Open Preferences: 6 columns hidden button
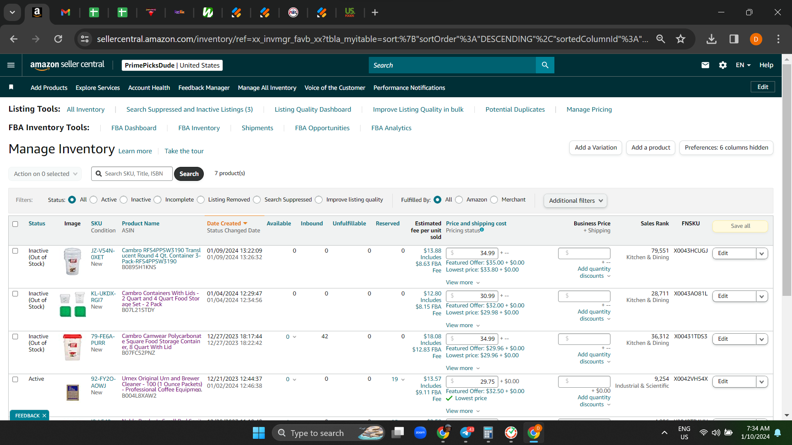The width and height of the screenshot is (792, 445). point(726,148)
